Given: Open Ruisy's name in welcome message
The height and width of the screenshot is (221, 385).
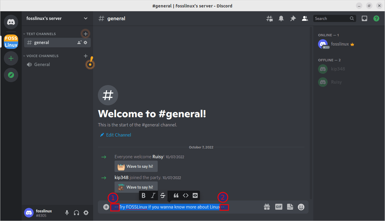Looking at the screenshot, I should pyautogui.click(x=158, y=157).
